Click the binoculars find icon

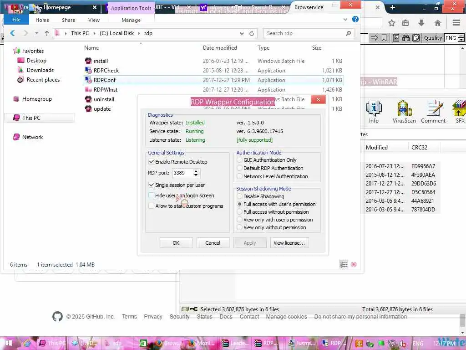pyautogui.click(x=405, y=38)
